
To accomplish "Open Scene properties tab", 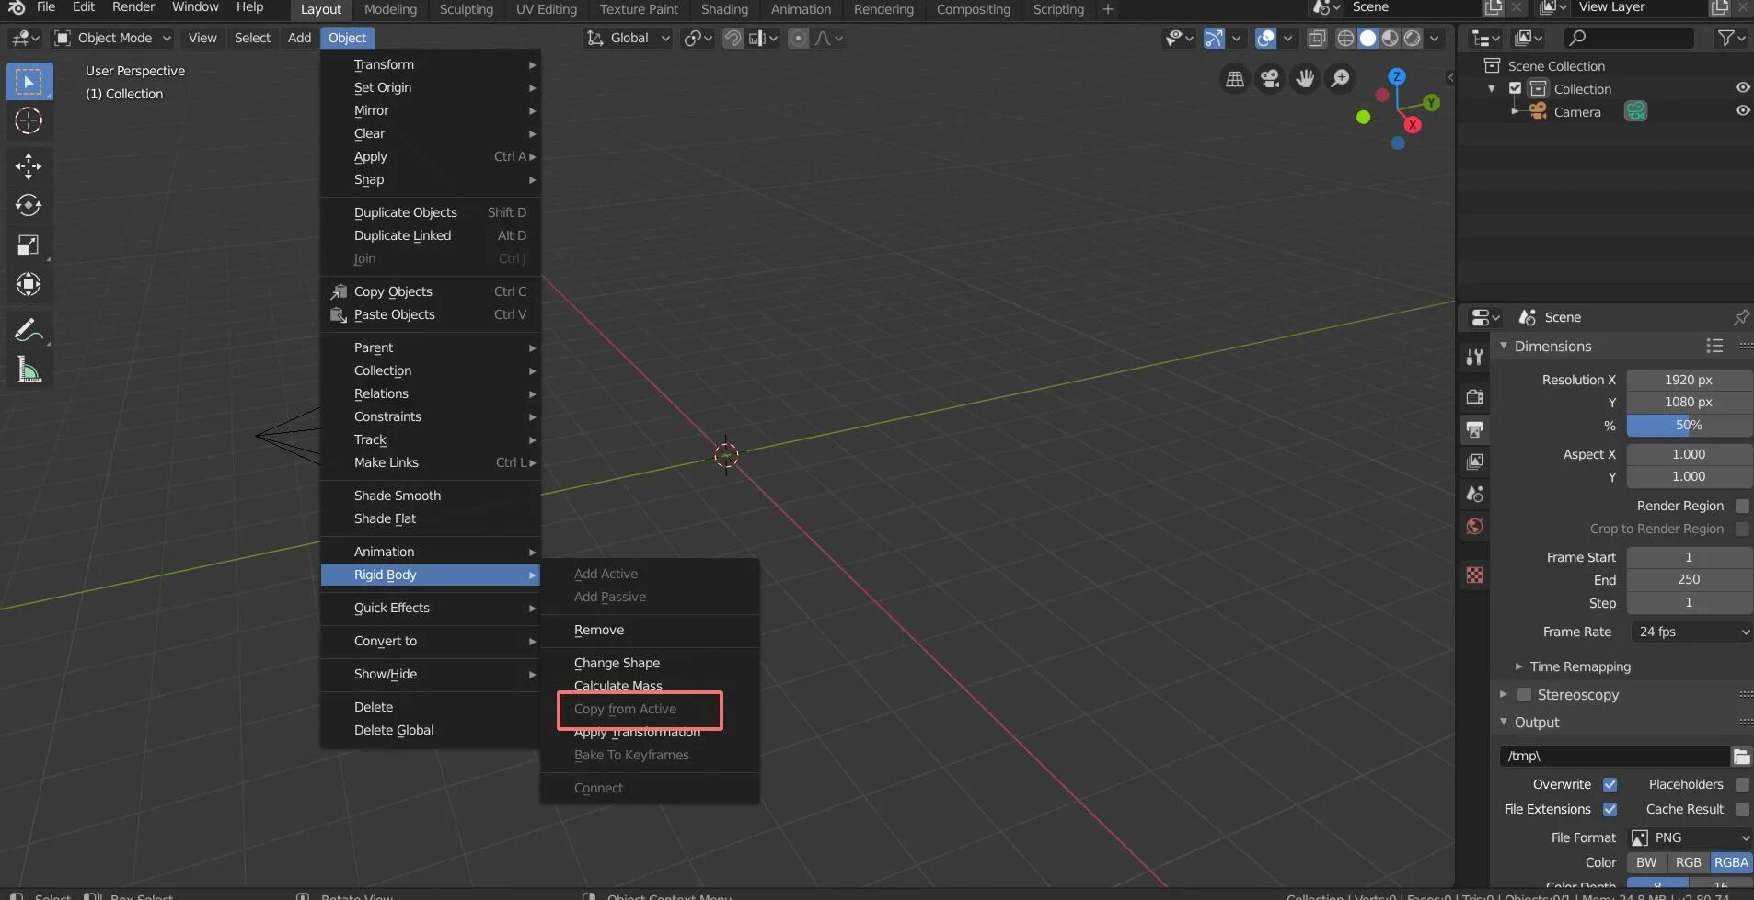I will [1474, 494].
